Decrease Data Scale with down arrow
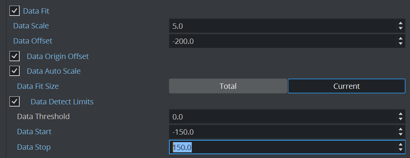This screenshot has width=410, height=158. [x=401, y=28]
